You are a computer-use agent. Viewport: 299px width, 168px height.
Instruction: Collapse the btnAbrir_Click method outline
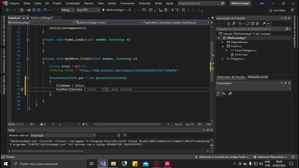click(28, 59)
